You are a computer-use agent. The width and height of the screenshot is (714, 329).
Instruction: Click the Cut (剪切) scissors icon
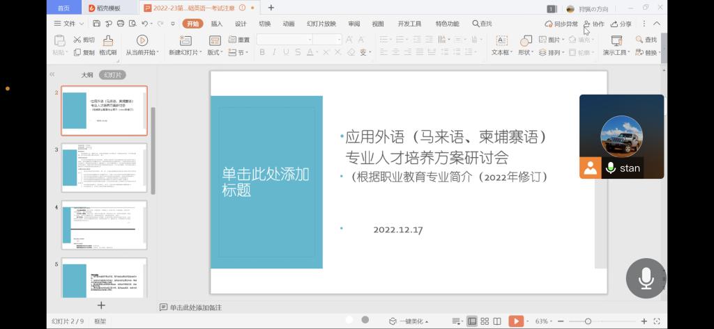(78, 40)
